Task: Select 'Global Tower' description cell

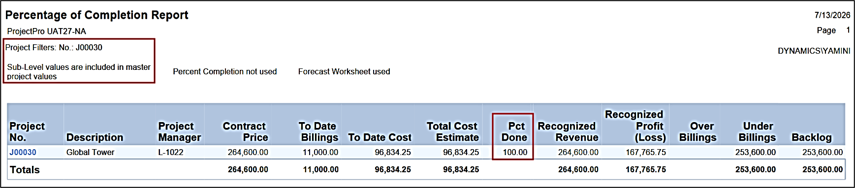Action: 90,153
